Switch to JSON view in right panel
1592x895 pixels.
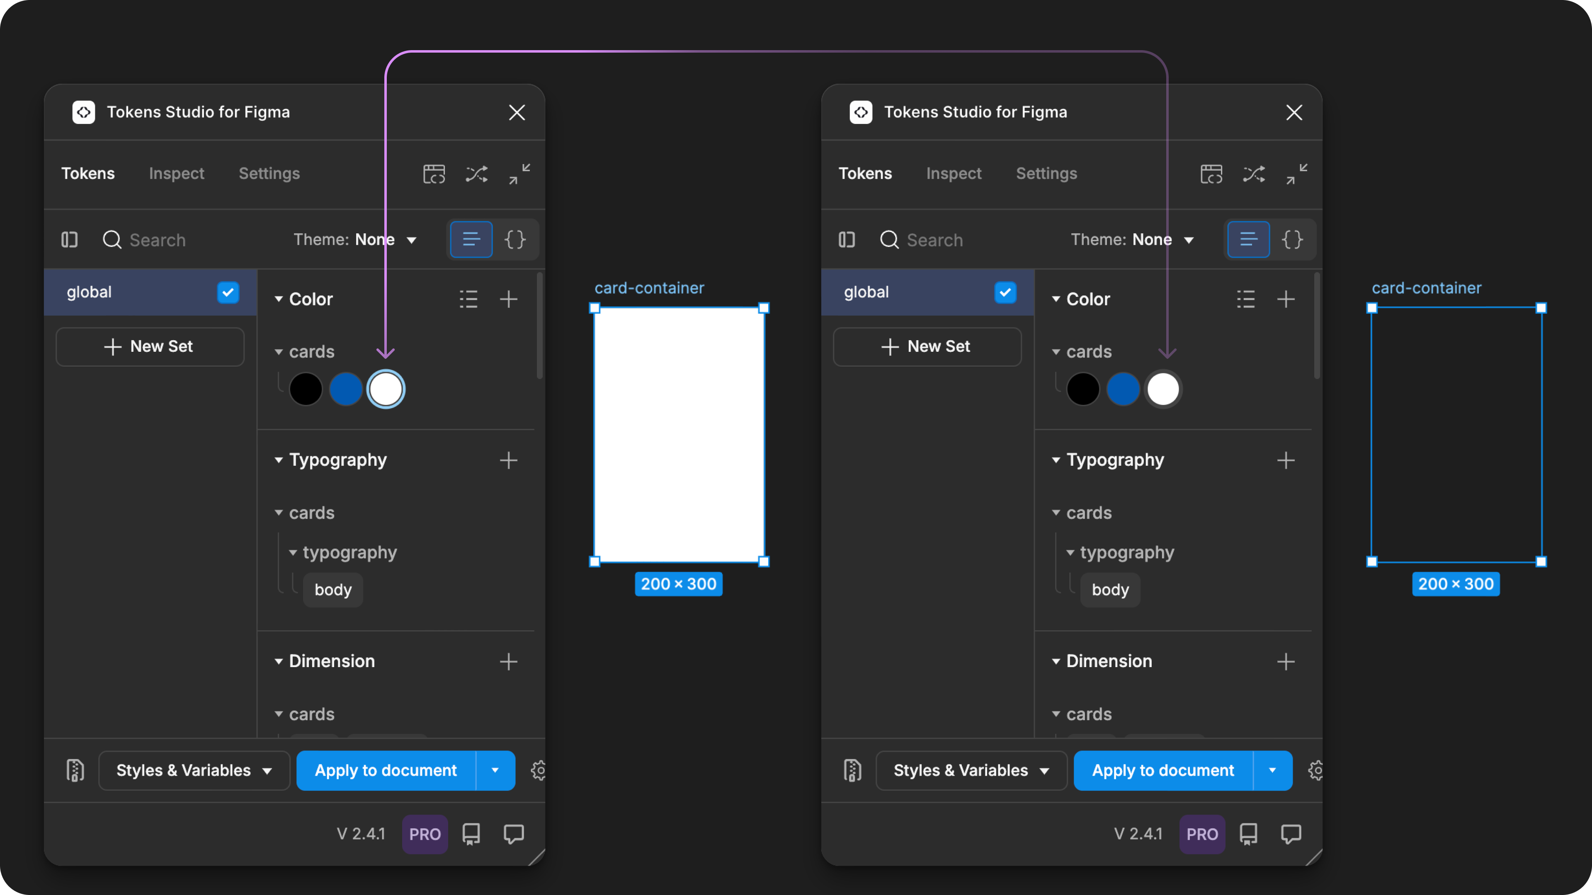click(x=1292, y=239)
